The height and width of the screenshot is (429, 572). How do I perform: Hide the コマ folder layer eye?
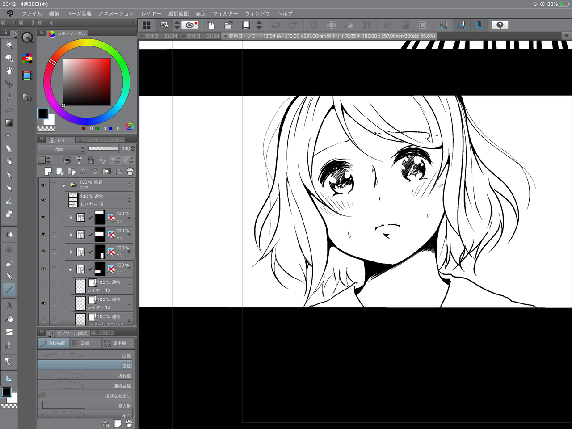pos(43,185)
